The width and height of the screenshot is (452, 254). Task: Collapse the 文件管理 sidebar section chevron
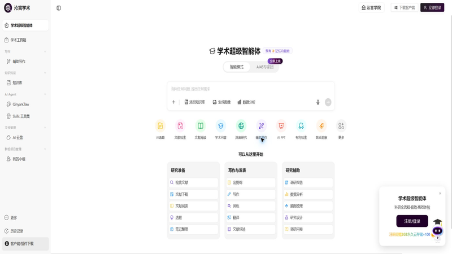(x=45, y=128)
